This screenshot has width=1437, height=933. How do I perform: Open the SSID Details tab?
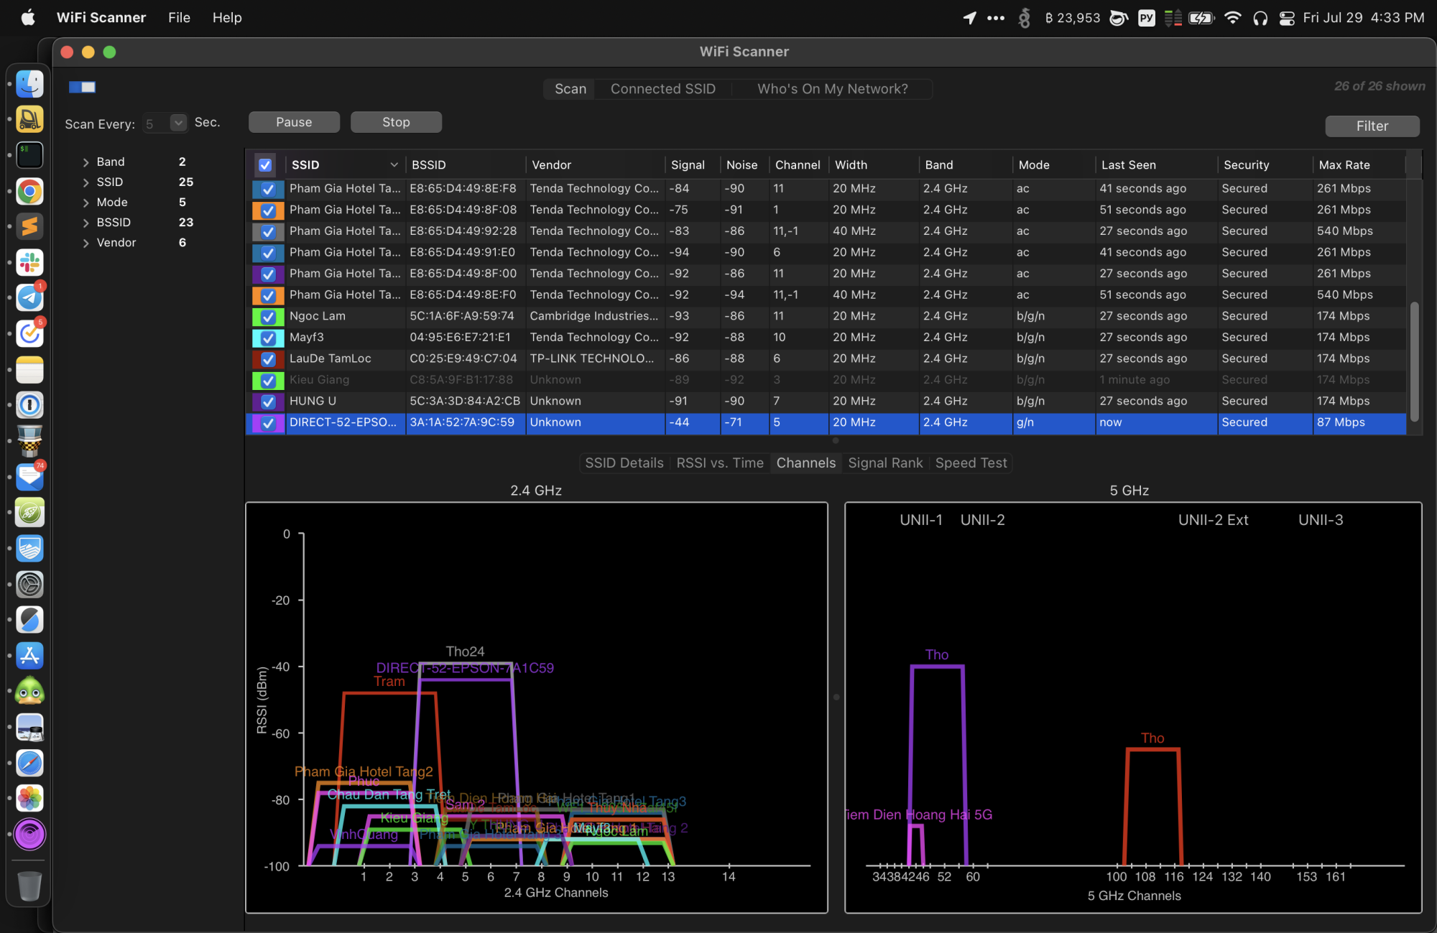pos(624,463)
